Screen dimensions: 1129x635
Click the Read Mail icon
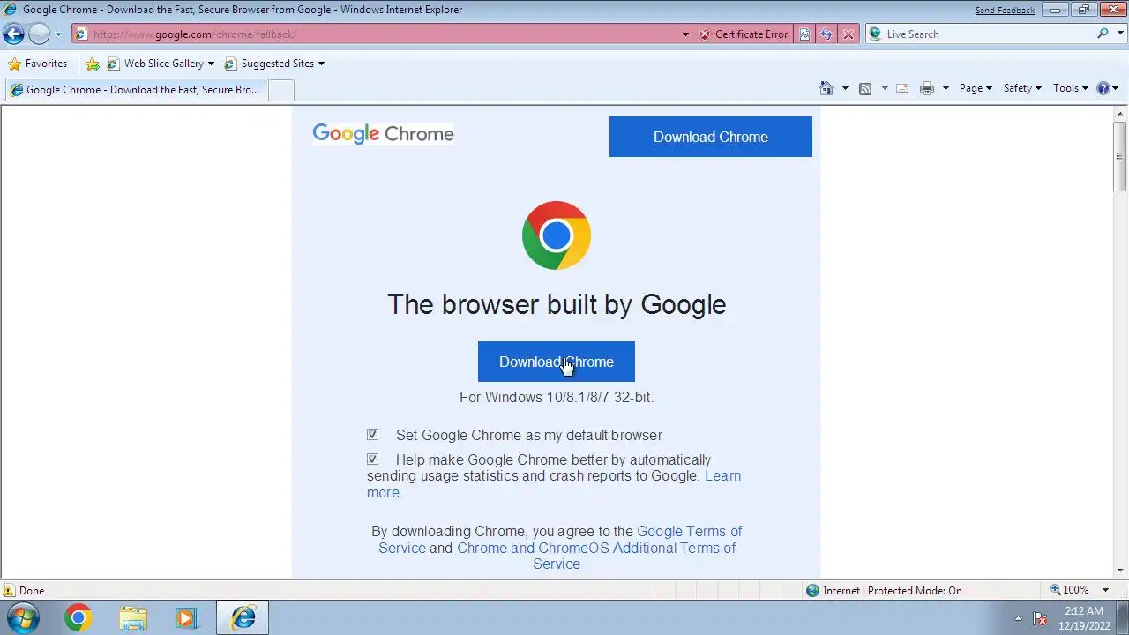(x=902, y=88)
